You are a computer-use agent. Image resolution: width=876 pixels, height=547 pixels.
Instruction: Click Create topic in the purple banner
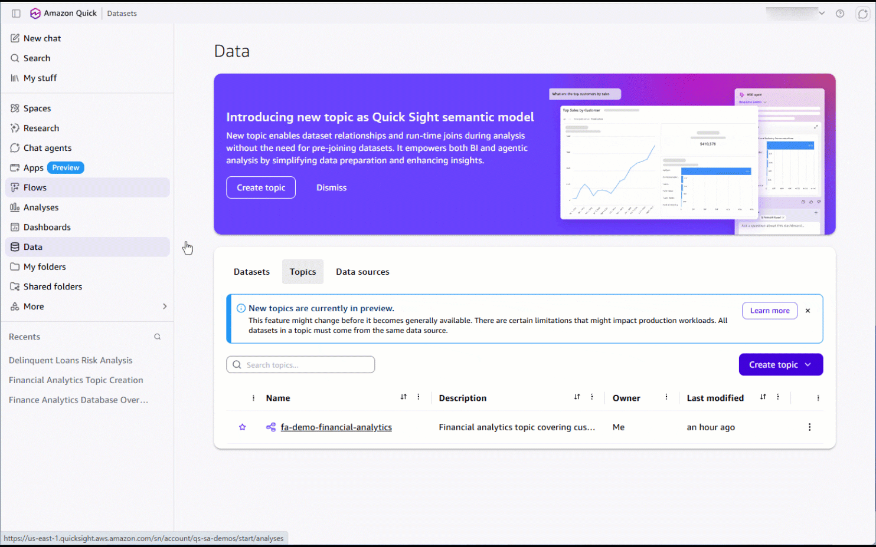coord(261,187)
